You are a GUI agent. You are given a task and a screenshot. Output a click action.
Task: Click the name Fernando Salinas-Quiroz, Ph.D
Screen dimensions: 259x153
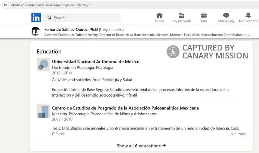tap(71, 29)
